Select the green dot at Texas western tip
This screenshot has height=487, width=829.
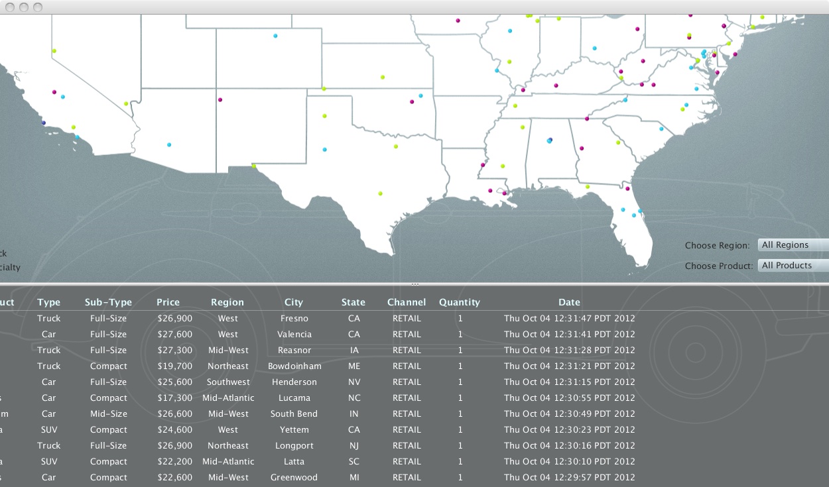pos(254,166)
